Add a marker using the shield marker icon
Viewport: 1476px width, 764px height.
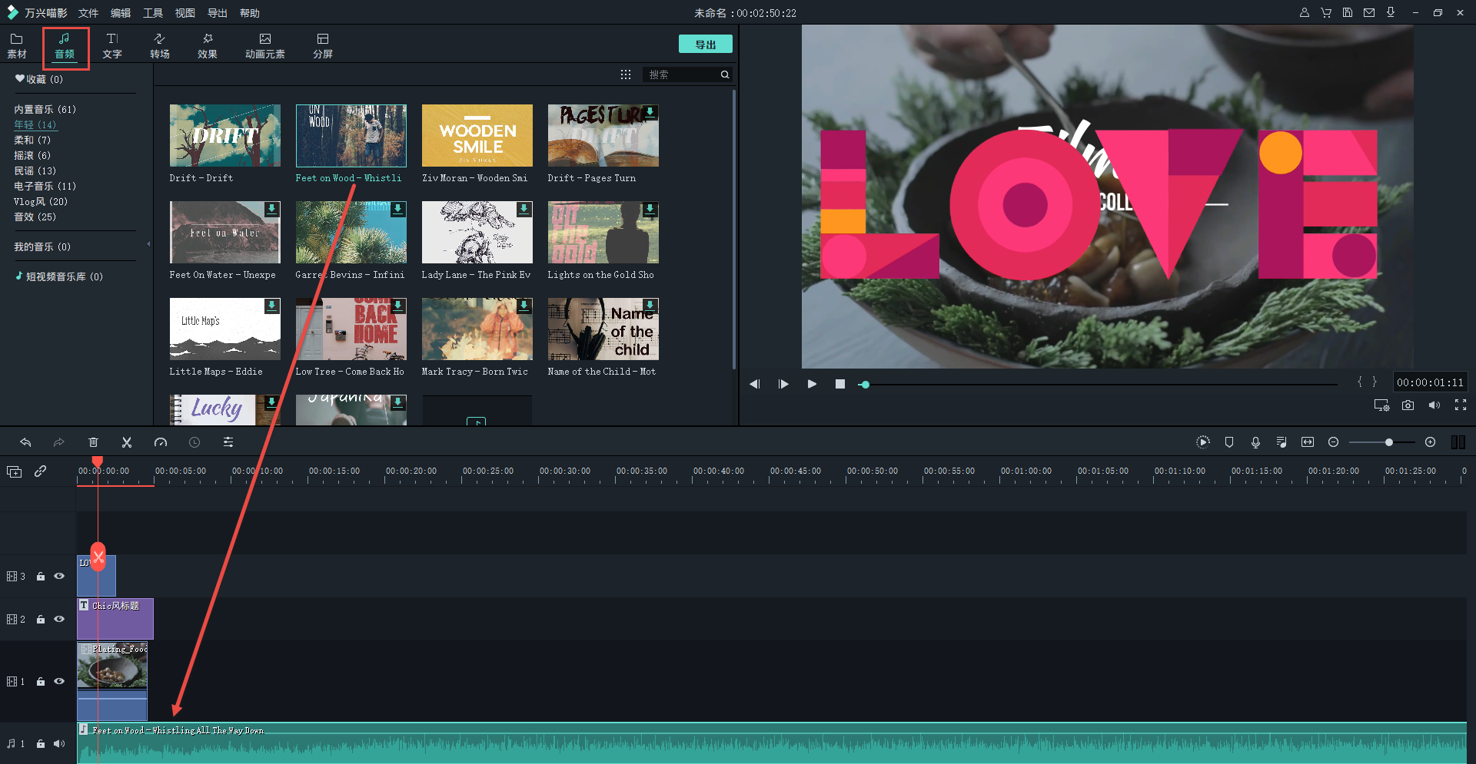pos(1229,442)
